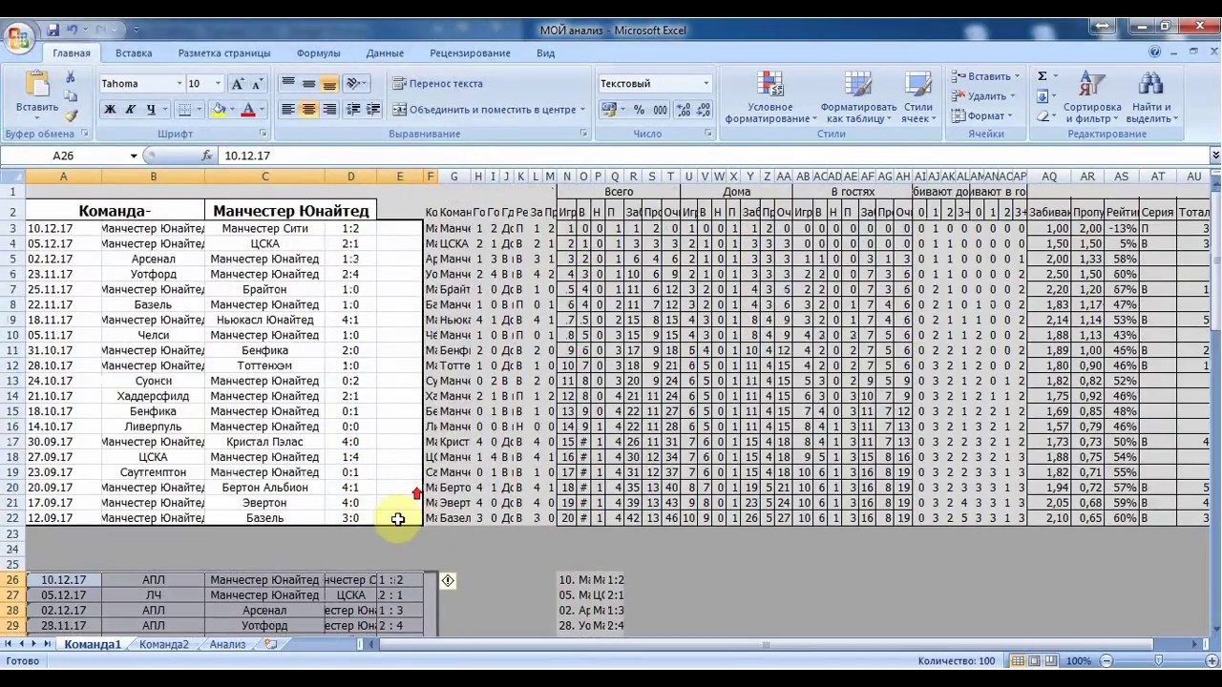
Task: Open Шрифт group dialog launcher
Action: pyautogui.click(x=263, y=135)
